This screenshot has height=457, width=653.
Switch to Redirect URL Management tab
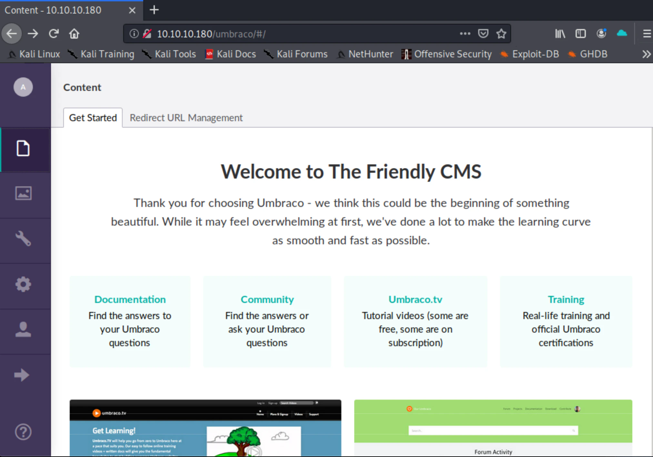click(186, 118)
